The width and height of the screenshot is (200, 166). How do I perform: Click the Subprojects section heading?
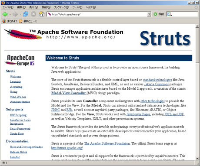point(14,109)
